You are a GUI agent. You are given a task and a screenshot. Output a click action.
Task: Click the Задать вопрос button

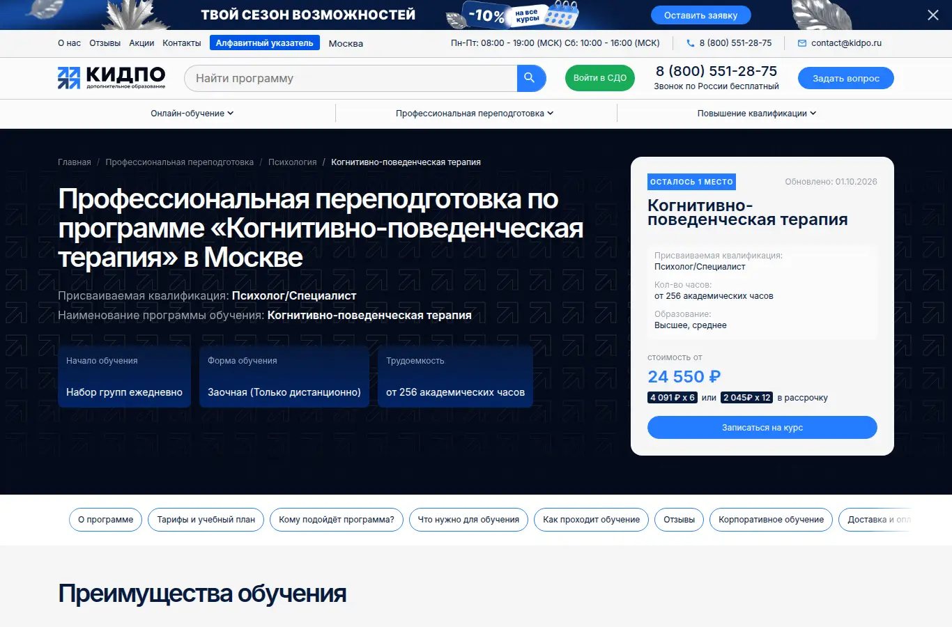point(846,78)
